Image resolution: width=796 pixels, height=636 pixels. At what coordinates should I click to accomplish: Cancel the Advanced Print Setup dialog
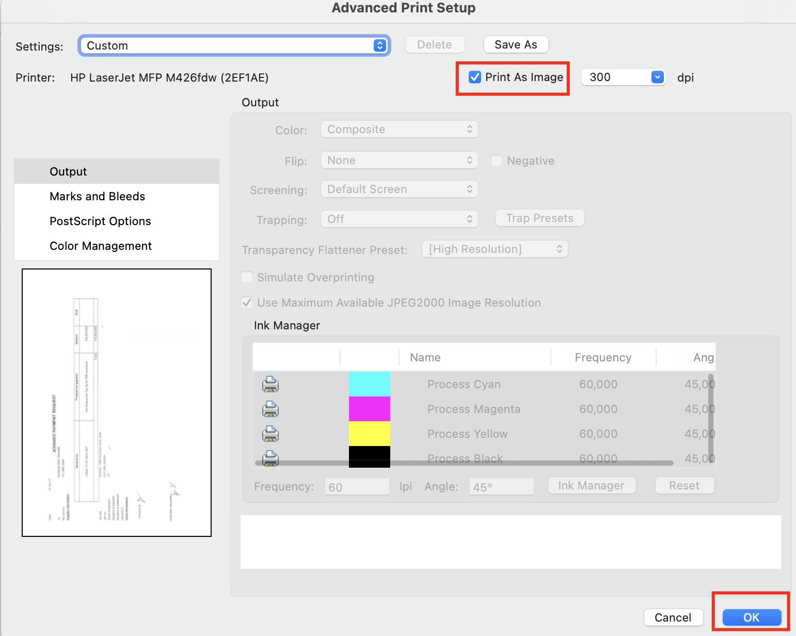(673, 617)
